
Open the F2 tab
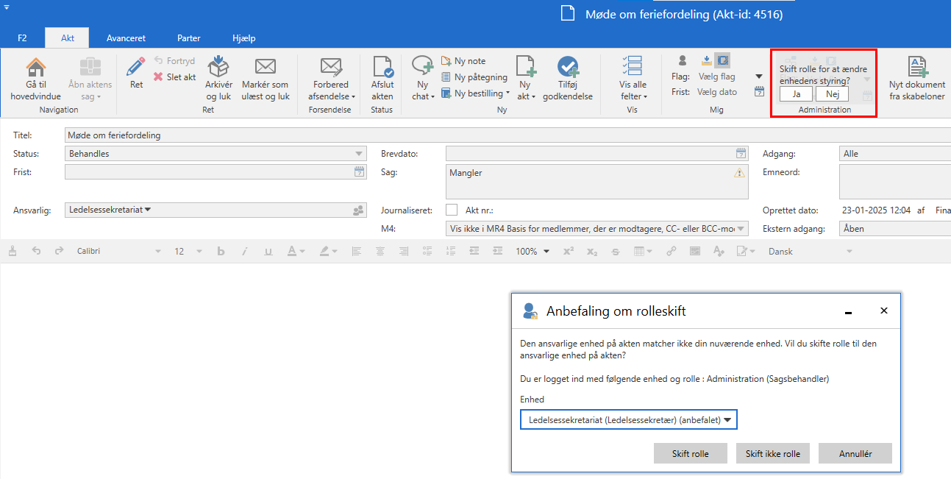point(22,38)
